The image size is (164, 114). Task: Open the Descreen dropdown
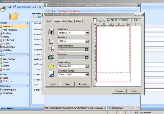click(87, 58)
